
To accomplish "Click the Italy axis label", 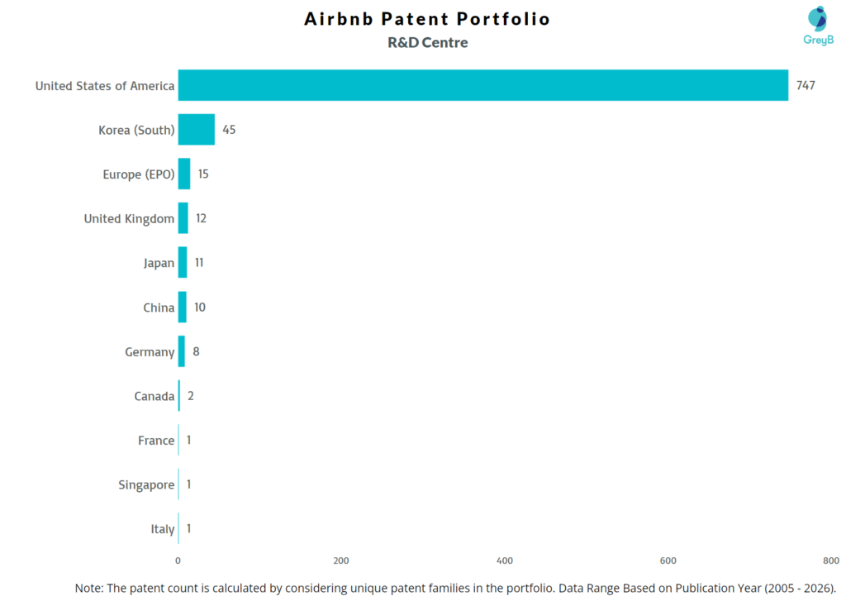I will (x=163, y=529).
